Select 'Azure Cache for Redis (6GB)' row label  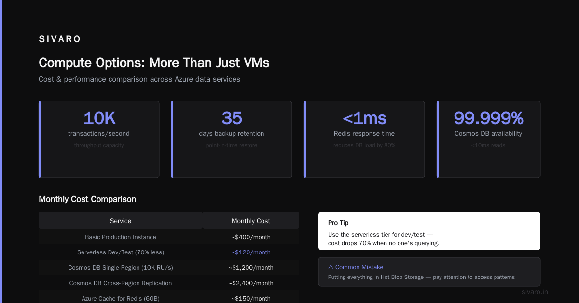[121, 299]
